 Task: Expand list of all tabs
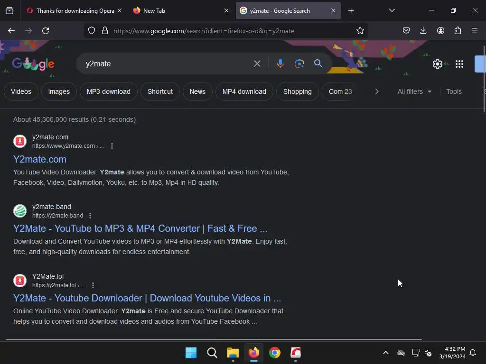392,11
